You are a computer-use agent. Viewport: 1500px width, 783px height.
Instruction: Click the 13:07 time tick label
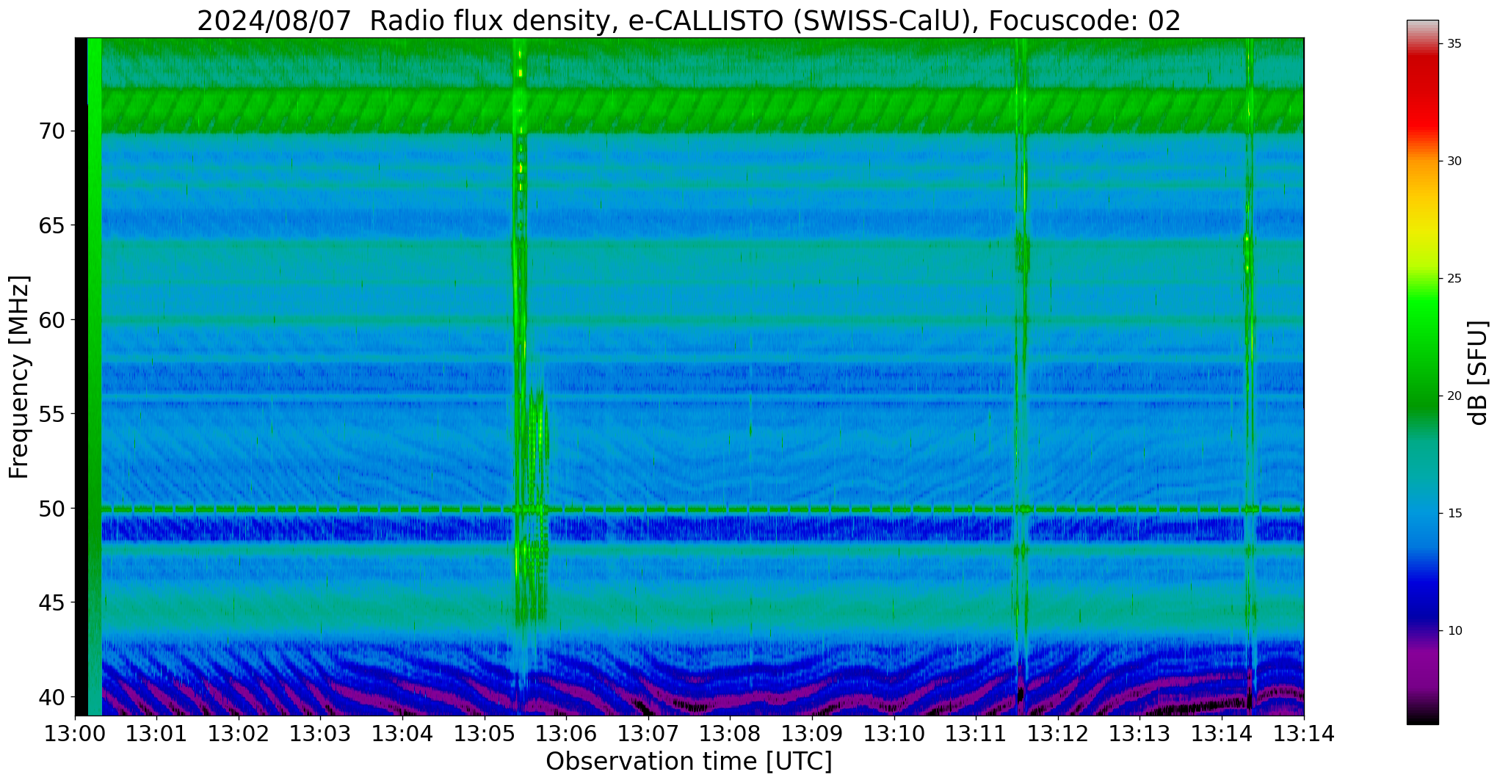click(x=648, y=734)
